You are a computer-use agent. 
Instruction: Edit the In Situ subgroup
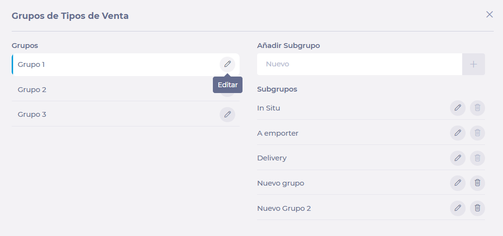(x=458, y=108)
